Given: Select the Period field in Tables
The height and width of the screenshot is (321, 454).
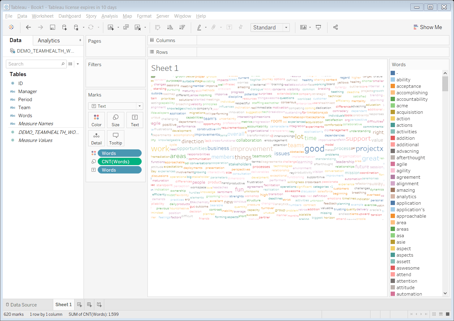Looking at the screenshot, I should click(25, 99).
